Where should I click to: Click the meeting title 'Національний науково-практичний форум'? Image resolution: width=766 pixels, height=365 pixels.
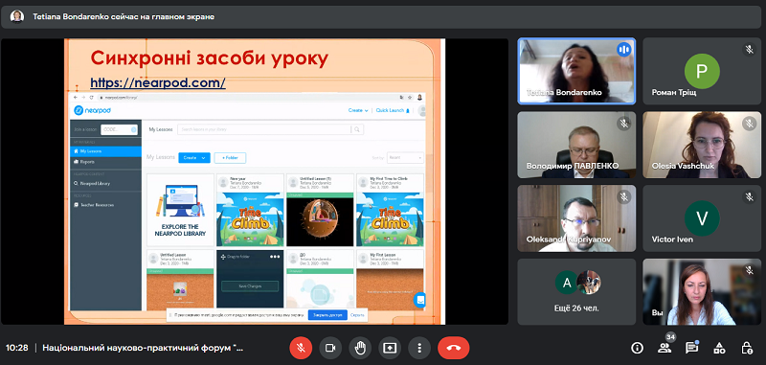(143, 348)
